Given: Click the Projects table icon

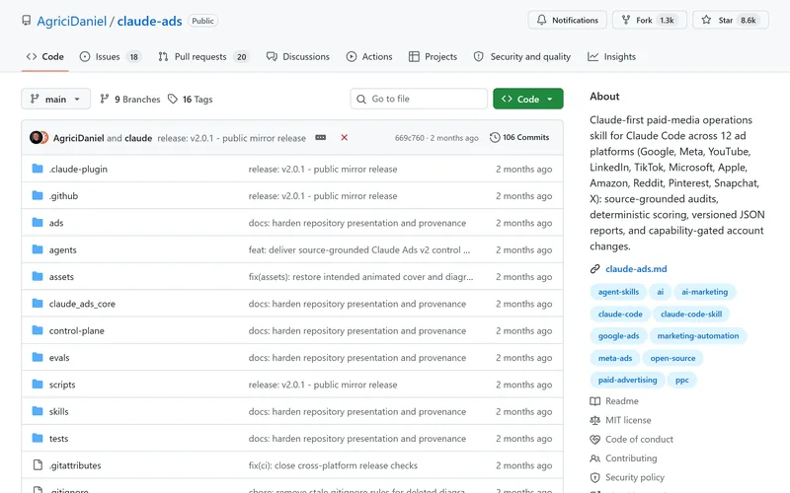Looking at the screenshot, I should pos(414,56).
